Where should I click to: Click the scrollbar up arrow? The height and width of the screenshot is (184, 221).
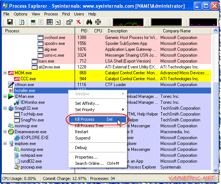pyautogui.click(x=215, y=31)
